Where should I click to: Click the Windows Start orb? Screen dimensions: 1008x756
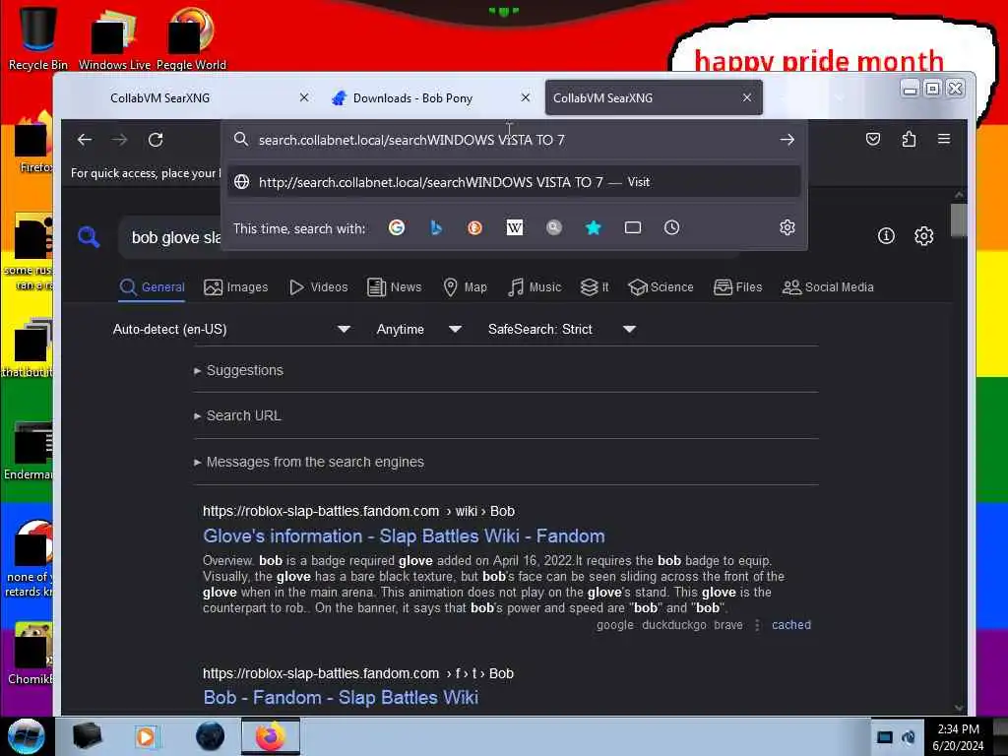(x=26, y=736)
